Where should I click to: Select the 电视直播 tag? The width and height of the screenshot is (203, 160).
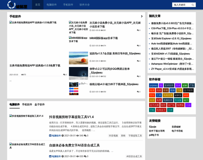(x=168, y=95)
